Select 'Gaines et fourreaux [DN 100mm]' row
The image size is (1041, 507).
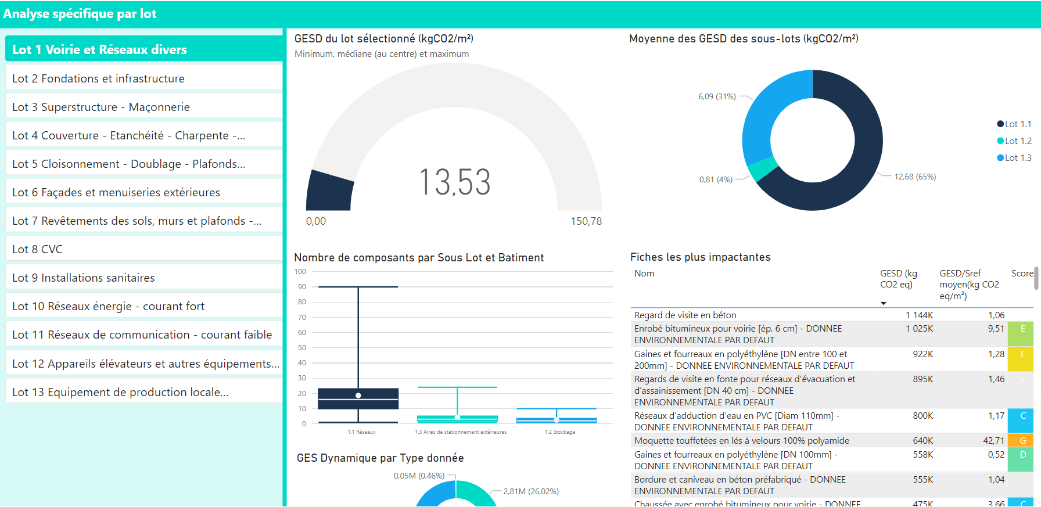point(832,460)
